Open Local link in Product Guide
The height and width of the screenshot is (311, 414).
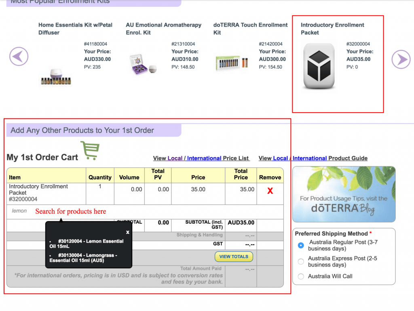click(x=281, y=158)
